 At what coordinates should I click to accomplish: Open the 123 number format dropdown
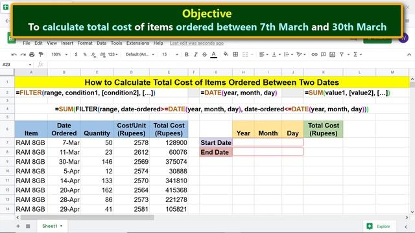113,54
